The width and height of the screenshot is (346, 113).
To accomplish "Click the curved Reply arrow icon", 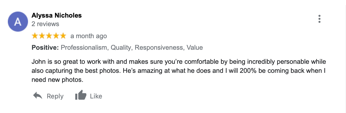I will coord(38,96).
